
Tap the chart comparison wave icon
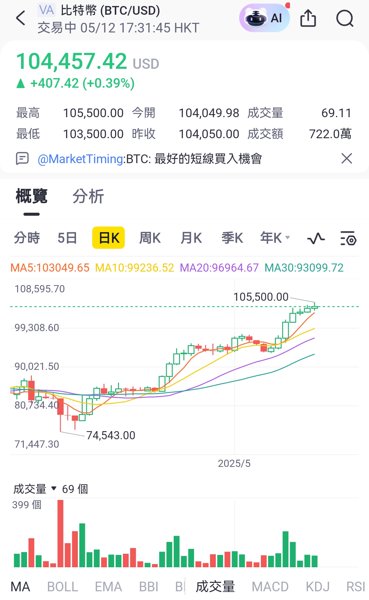316,239
